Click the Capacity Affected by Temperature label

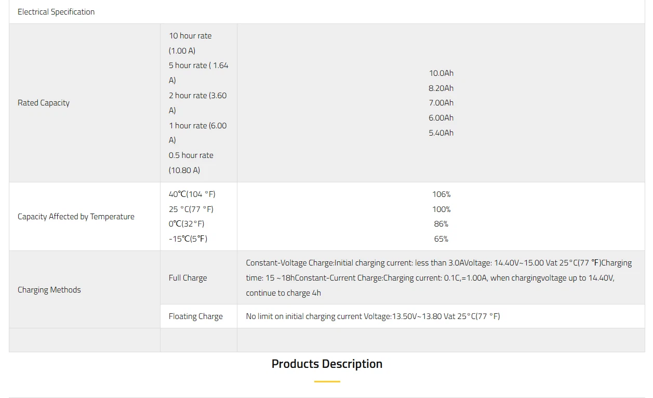[x=76, y=217]
